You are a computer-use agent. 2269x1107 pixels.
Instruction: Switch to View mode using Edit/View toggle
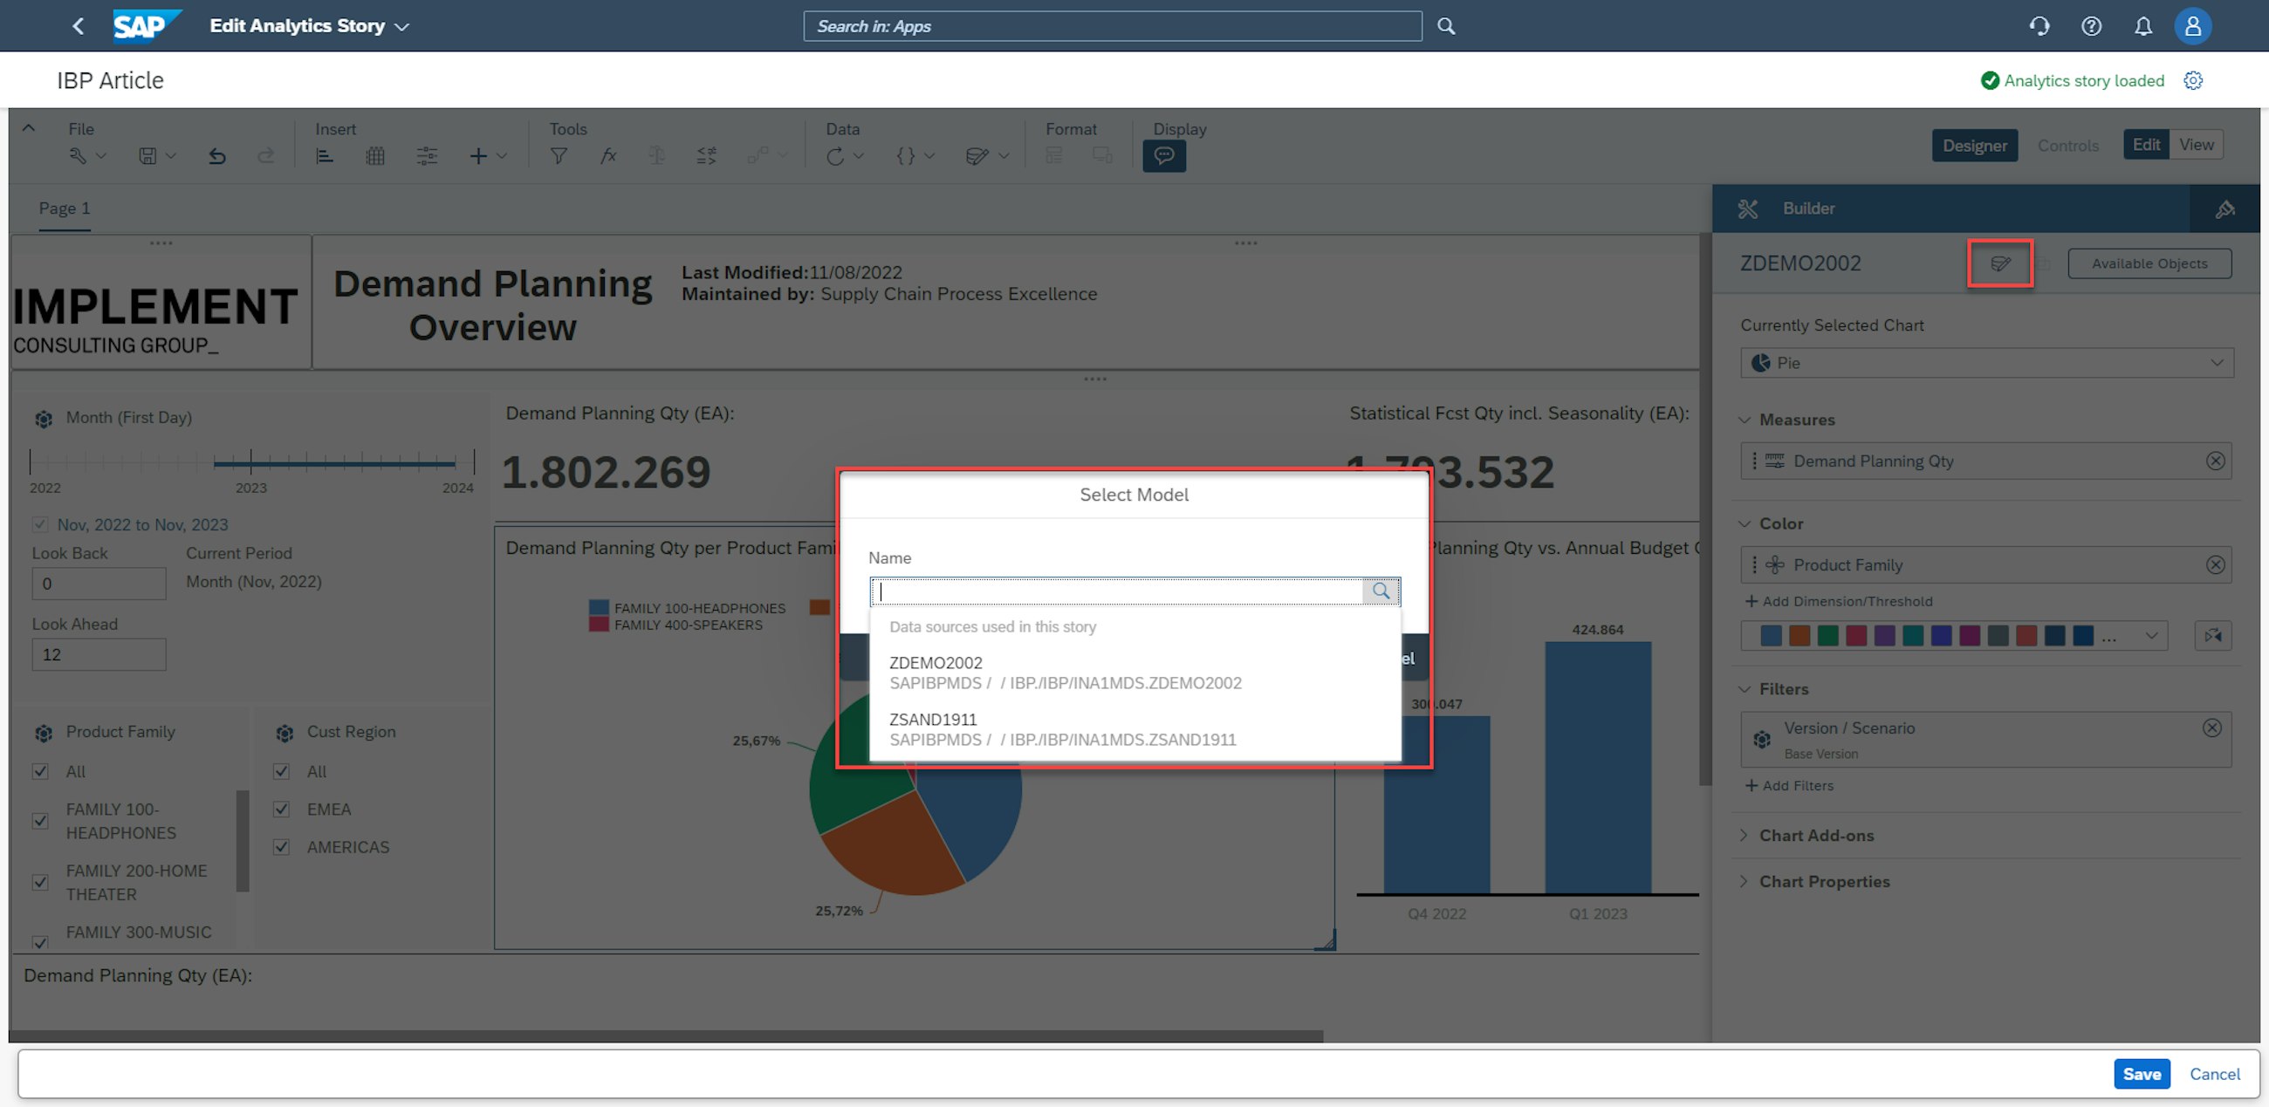coord(2197,144)
